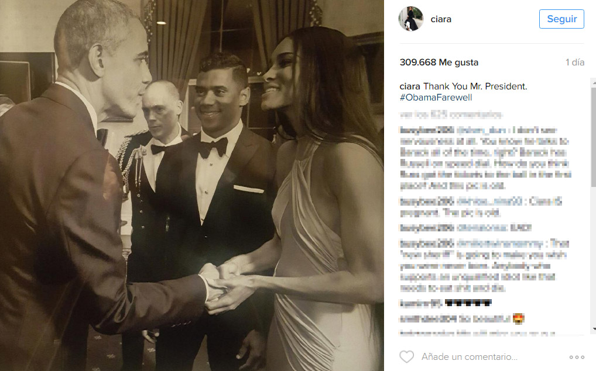Open the first blurred commenter's username

click(427, 130)
